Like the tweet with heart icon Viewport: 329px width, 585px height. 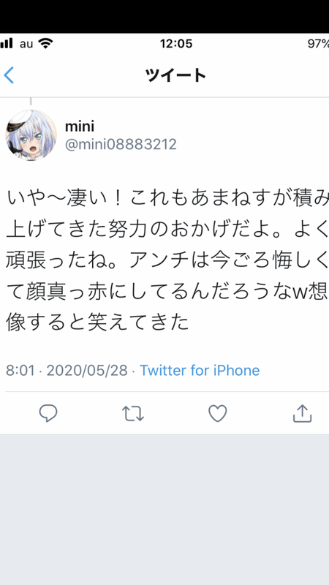tap(217, 413)
